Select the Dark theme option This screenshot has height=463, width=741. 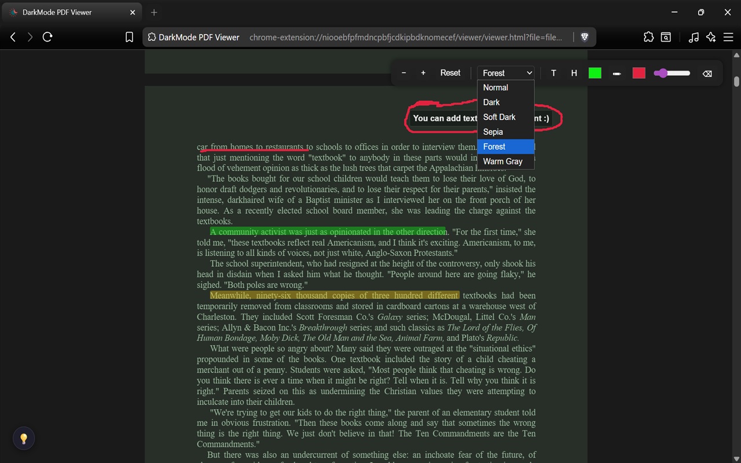tap(505, 102)
